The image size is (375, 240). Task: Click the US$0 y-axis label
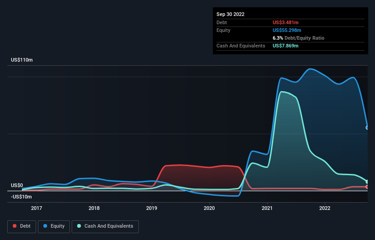17,186
